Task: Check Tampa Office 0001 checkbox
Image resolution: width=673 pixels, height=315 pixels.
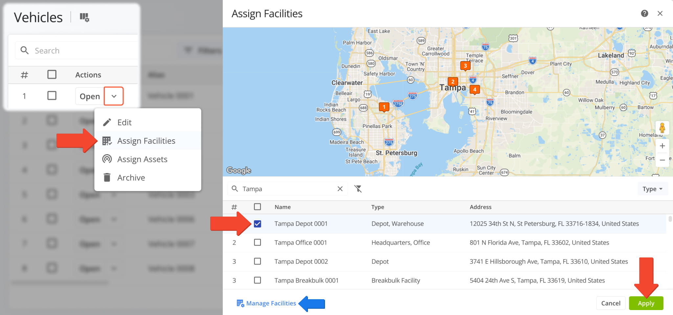Action: (x=257, y=243)
